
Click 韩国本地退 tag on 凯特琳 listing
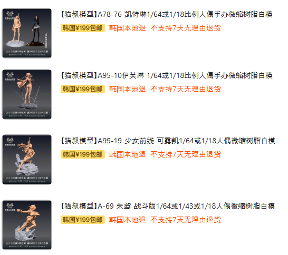tap(127, 28)
